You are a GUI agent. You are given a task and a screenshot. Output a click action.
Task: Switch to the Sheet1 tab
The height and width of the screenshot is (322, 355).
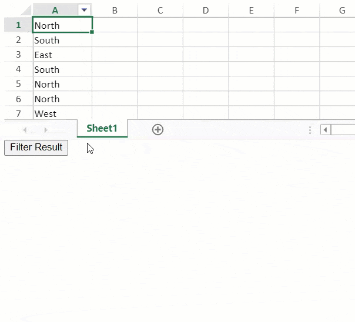click(102, 128)
